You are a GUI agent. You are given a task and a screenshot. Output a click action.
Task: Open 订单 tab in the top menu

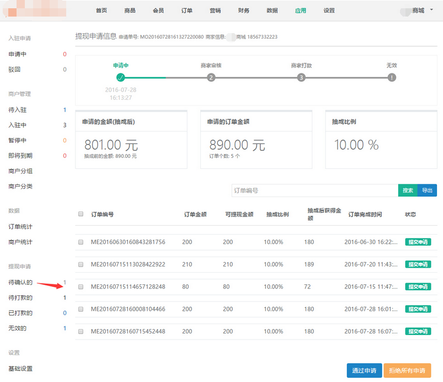point(187,10)
